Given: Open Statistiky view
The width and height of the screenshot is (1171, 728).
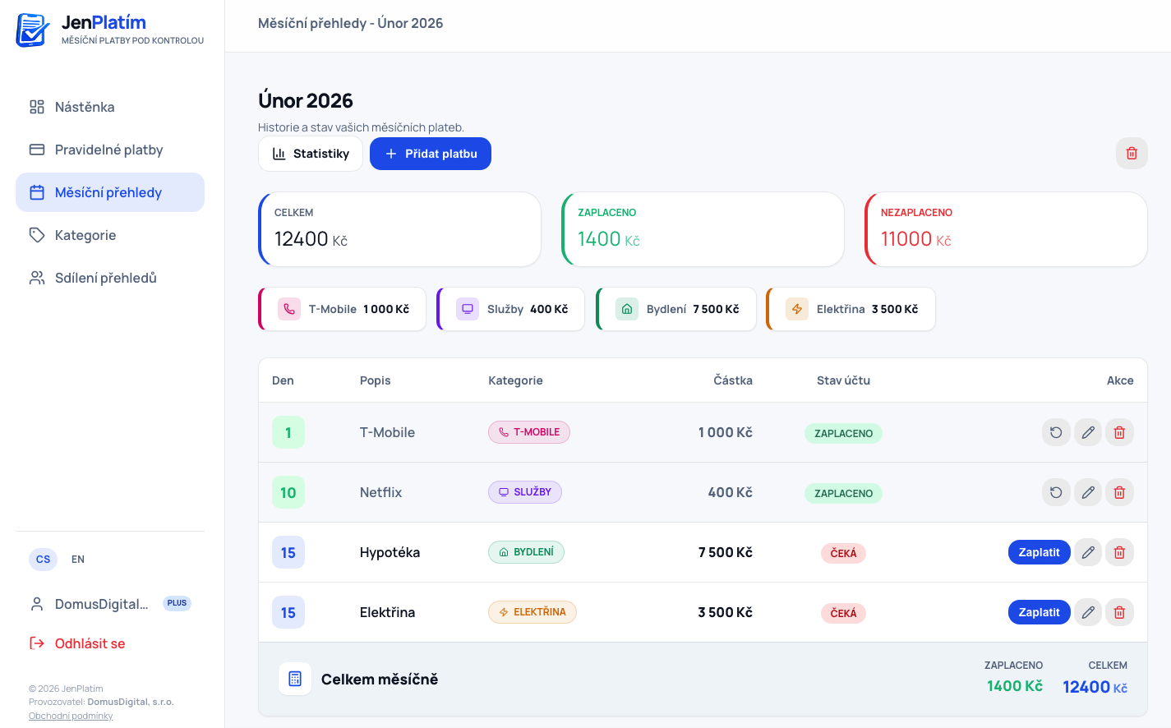Looking at the screenshot, I should coord(311,154).
